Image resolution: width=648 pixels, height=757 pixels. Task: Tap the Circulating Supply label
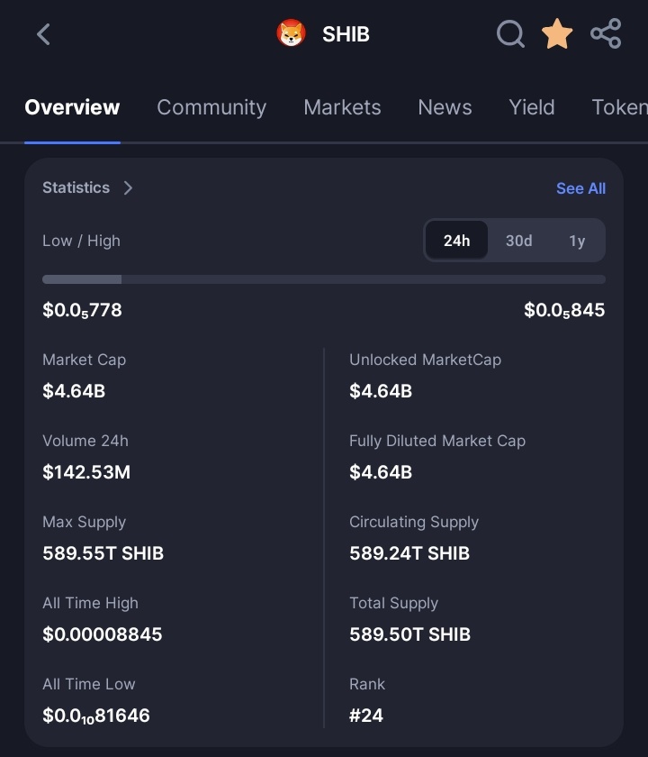point(414,522)
